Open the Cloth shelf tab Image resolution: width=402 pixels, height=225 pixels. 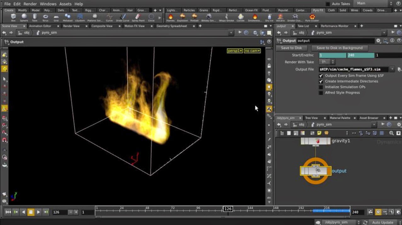331,10
